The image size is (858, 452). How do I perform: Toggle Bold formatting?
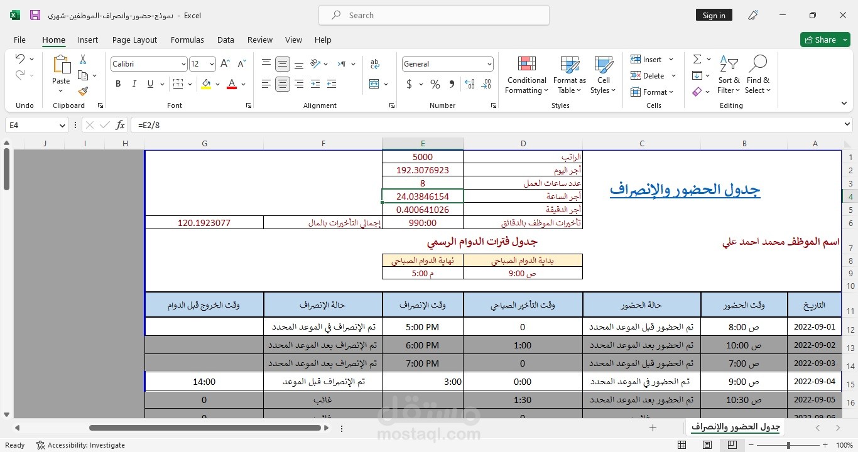pos(118,84)
